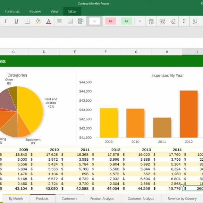
Task: Select cell with value 696
Action: click(x=75, y=174)
